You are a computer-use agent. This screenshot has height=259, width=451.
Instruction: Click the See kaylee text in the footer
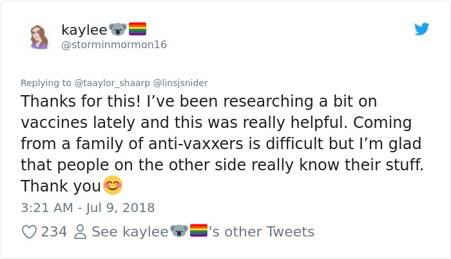[130, 232]
